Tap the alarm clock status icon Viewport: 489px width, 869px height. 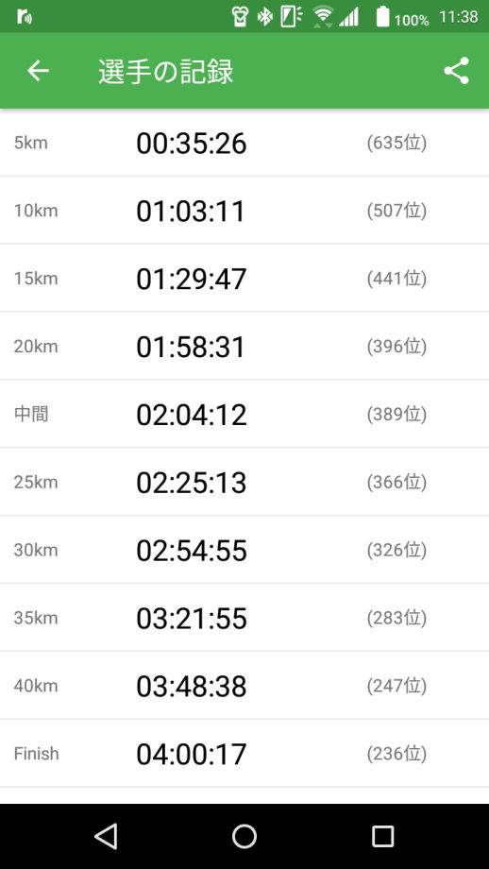coord(239,18)
